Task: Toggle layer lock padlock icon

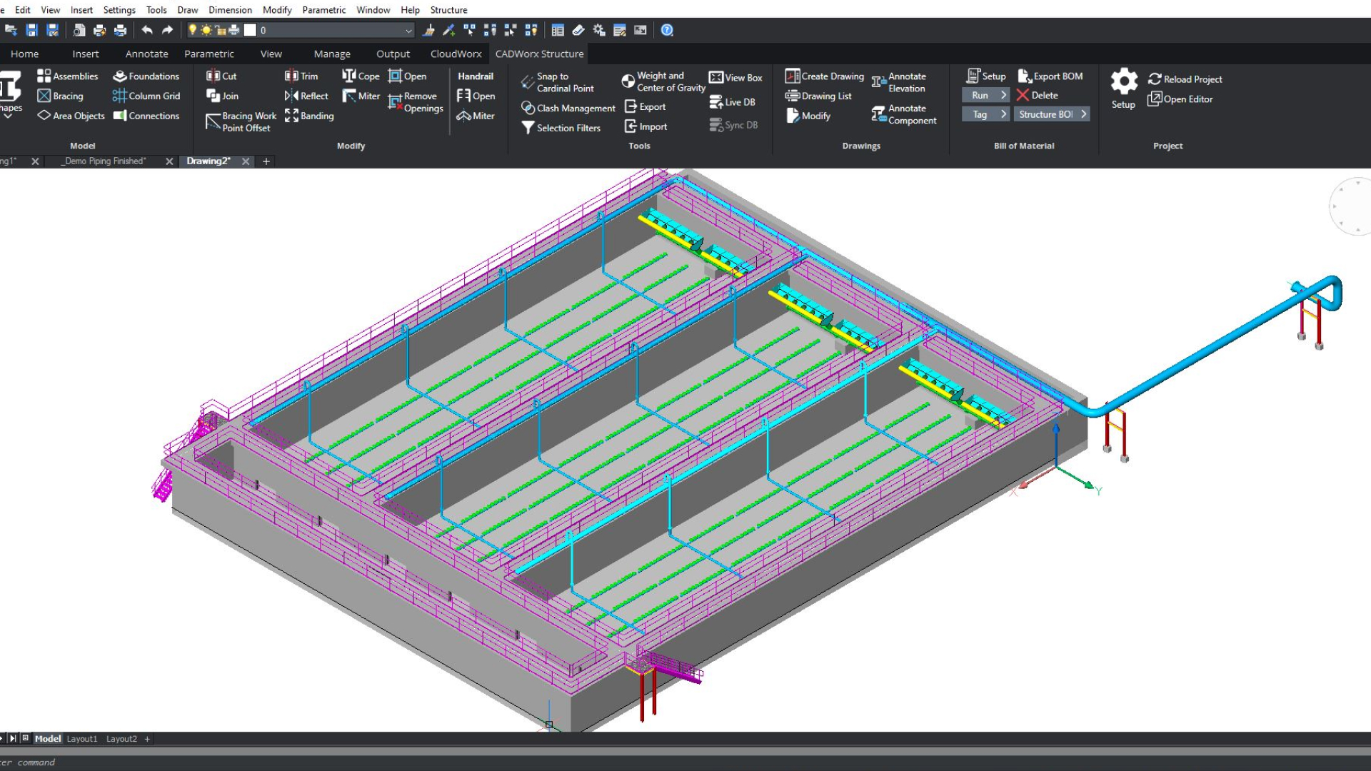Action: [x=221, y=30]
